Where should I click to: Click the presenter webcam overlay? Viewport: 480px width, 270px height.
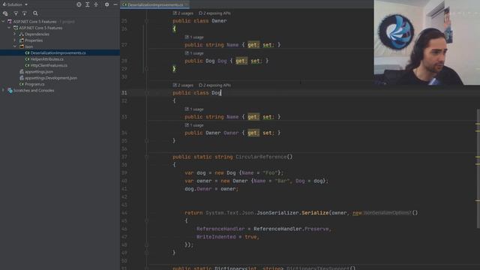tap(427, 42)
